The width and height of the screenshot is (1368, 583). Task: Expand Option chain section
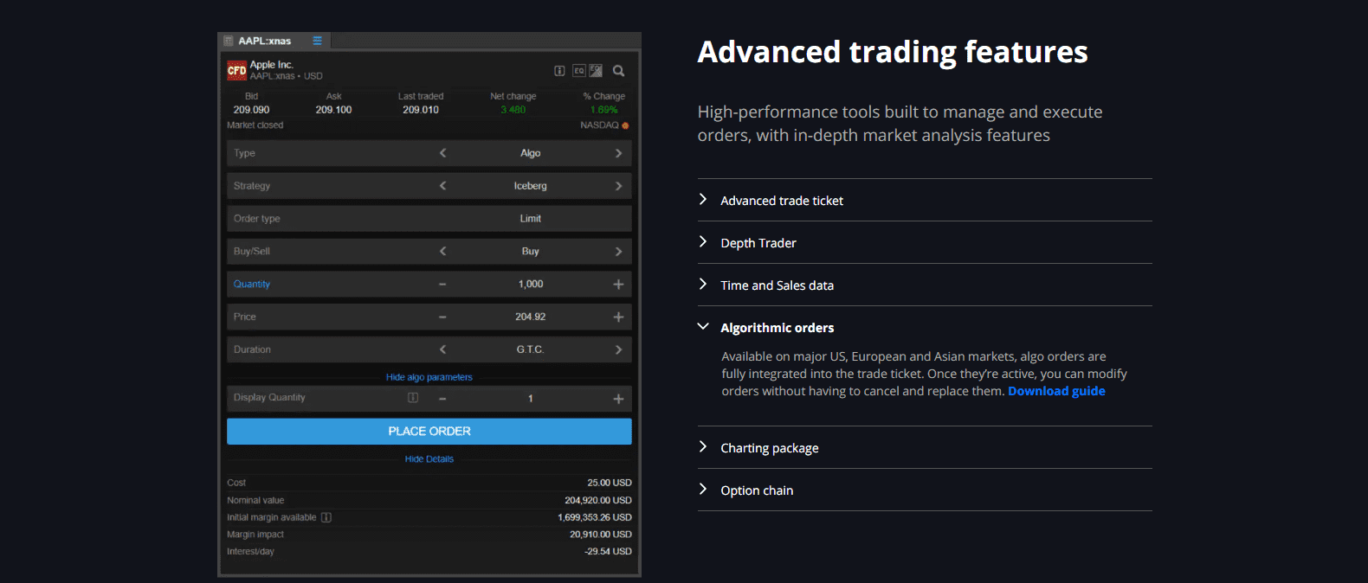pos(925,490)
